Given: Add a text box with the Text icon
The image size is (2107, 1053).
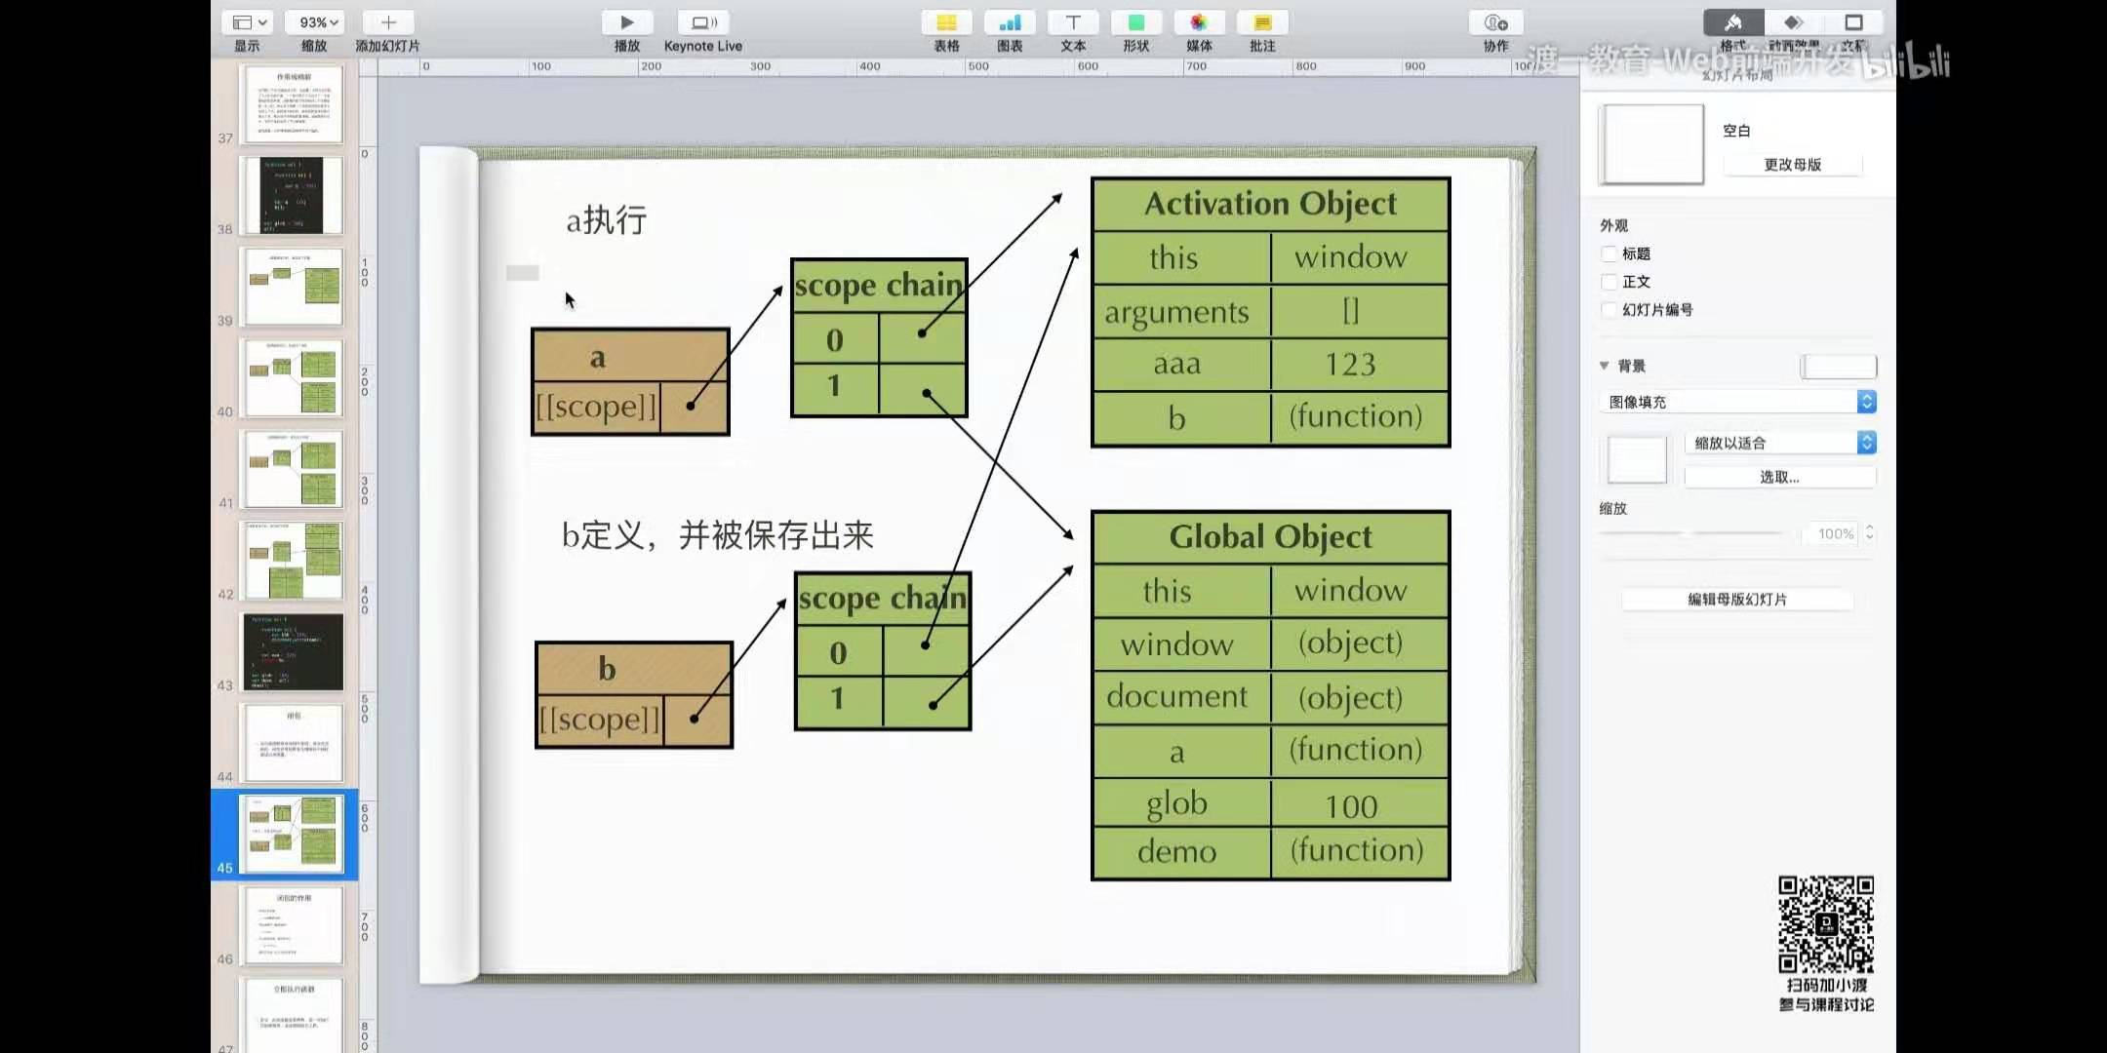Looking at the screenshot, I should coord(1073,23).
